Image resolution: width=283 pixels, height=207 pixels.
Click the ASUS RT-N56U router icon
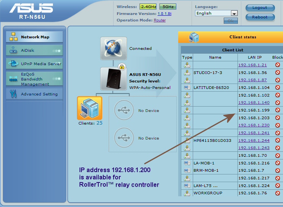point(114,79)
